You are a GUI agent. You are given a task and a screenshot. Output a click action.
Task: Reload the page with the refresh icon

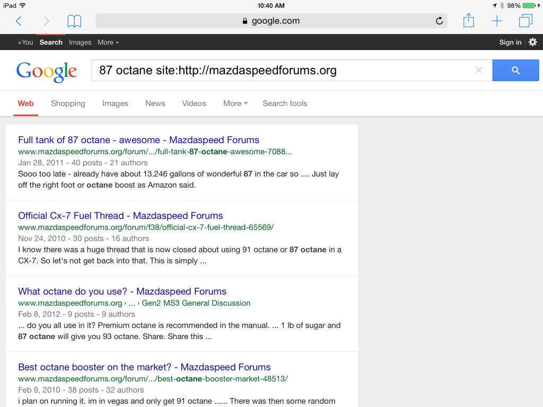(x=439, y=21)
